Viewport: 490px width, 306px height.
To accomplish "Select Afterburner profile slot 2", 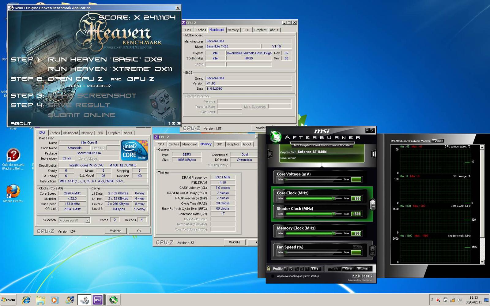I will coord(291,269).
